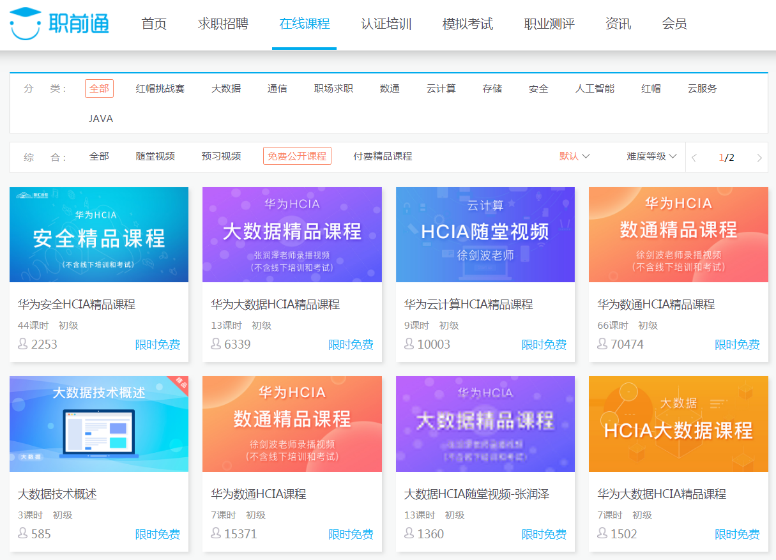Open course title 大数据HCIA随堂视频-张润泽
Viewport: 776px width, 560px height.
[x=477, y=494]
